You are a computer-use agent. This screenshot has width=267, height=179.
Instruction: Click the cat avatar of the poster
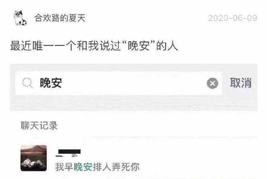[20, 18]
